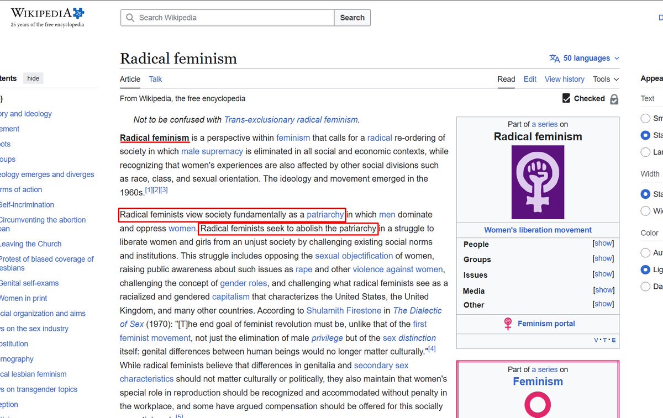Screen dimensions: 663x418
Task: Follow the capitalism link
Action: point(231,297)
